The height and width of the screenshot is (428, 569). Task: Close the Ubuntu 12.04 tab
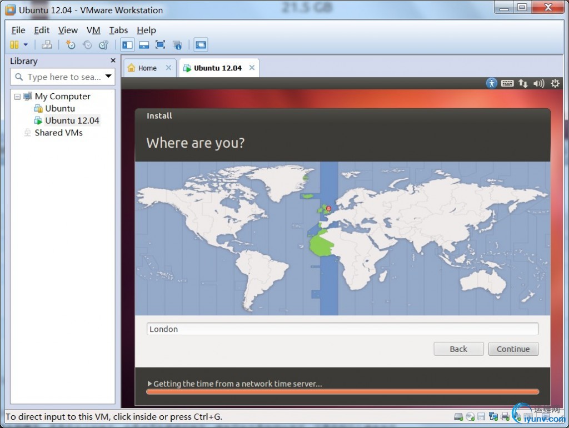tap(252, 68)
